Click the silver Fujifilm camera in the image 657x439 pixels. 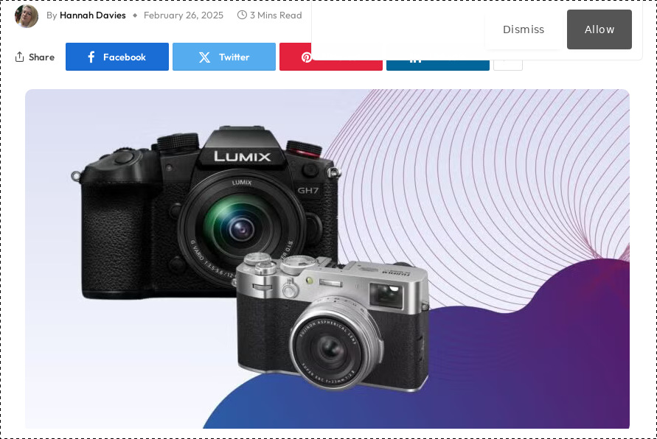click(x=333, y=322)
